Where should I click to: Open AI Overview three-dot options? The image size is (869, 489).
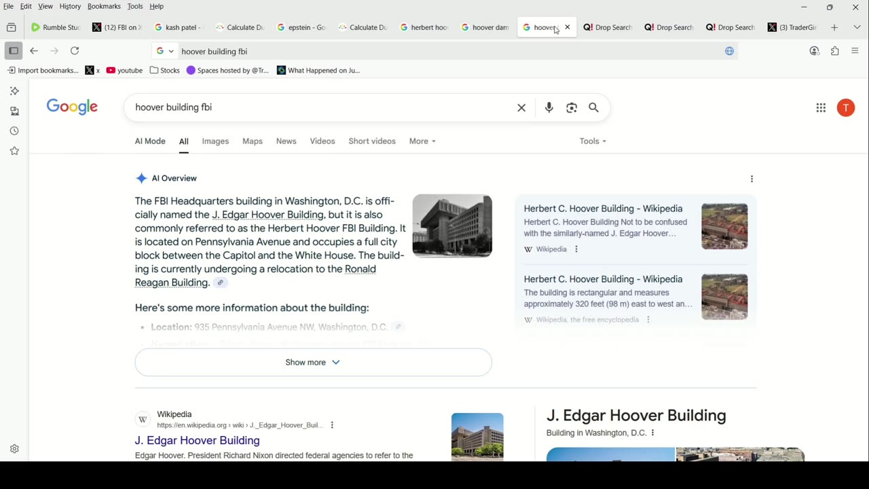click(x=752, y=179)
